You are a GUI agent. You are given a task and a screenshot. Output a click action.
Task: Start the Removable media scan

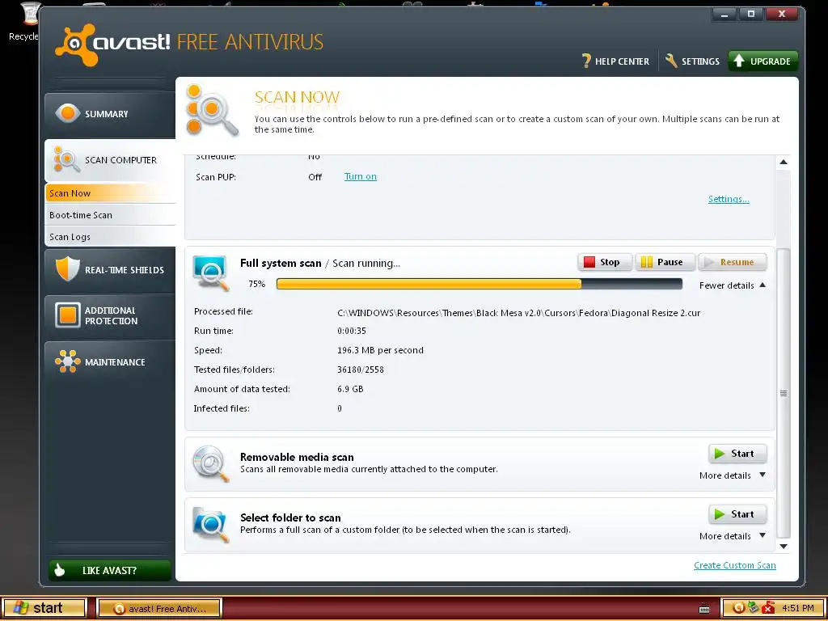click(737, 454)
